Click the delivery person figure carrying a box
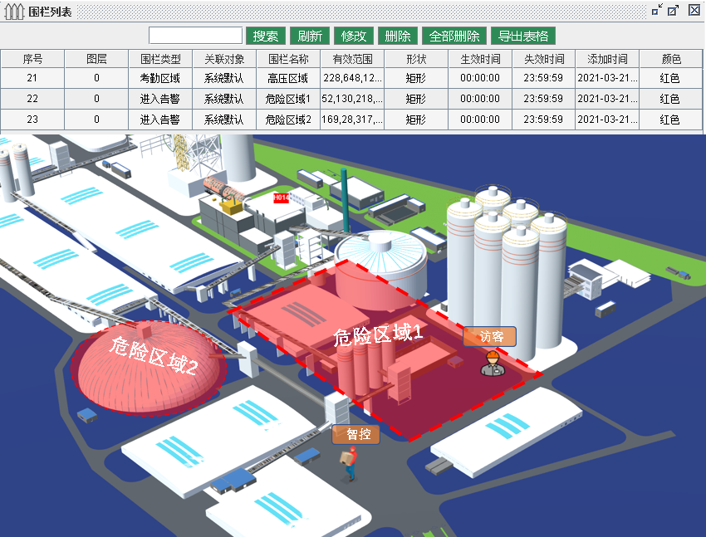706x537 pixels. (x=349, y=463)
